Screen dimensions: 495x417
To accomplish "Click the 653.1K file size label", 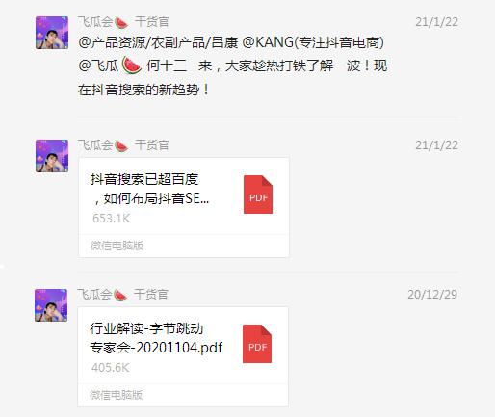I will pos(111,219).
